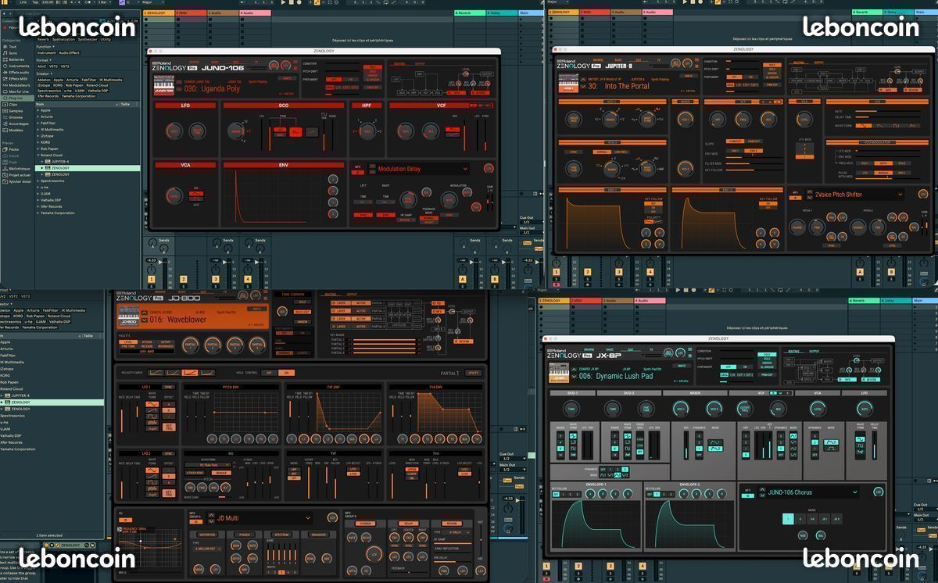Click the preset name 006: Dynamic Lush Pad
The width and height of the screenshot is (938, 583).
tap(616, 376)
